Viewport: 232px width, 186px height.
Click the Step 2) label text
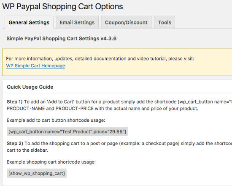(15, 143)
